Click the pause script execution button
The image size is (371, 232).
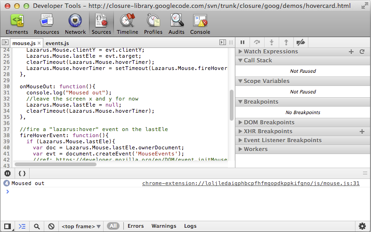[x=242, y=42]
